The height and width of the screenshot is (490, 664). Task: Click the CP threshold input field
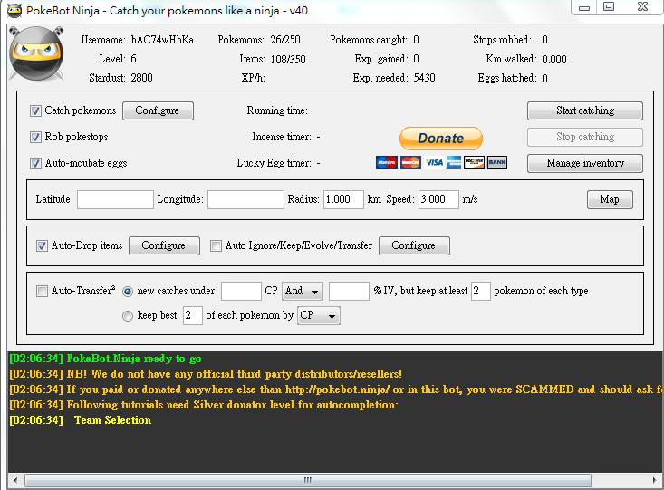coord(241,292)
